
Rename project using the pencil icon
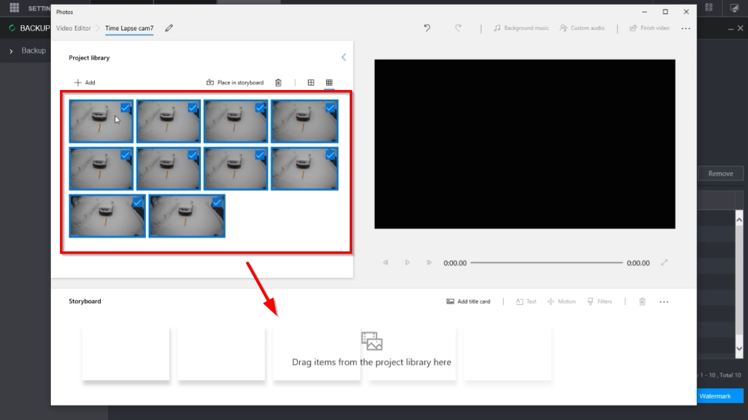click(x=169, y=28)
